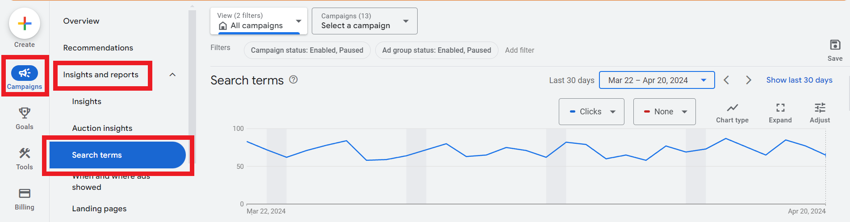
Task: Go to the Overview page
Action: tap(81, 21)
